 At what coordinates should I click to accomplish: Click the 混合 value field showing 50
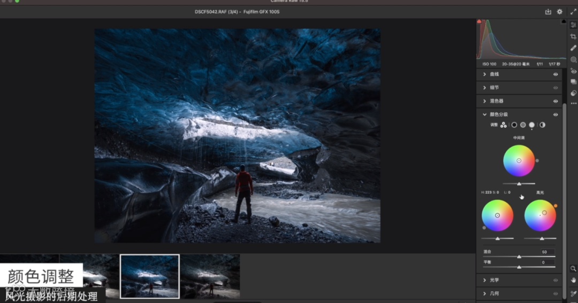point(547,252)
